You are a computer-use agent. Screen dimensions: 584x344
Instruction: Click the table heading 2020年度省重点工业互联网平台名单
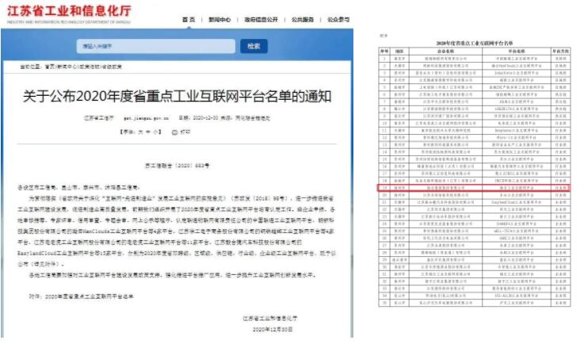click(x=475, y=40)
